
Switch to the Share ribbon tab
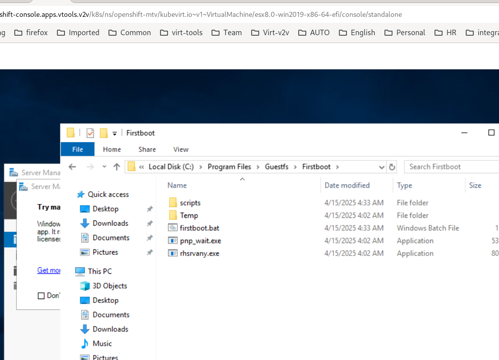point(147,149)
